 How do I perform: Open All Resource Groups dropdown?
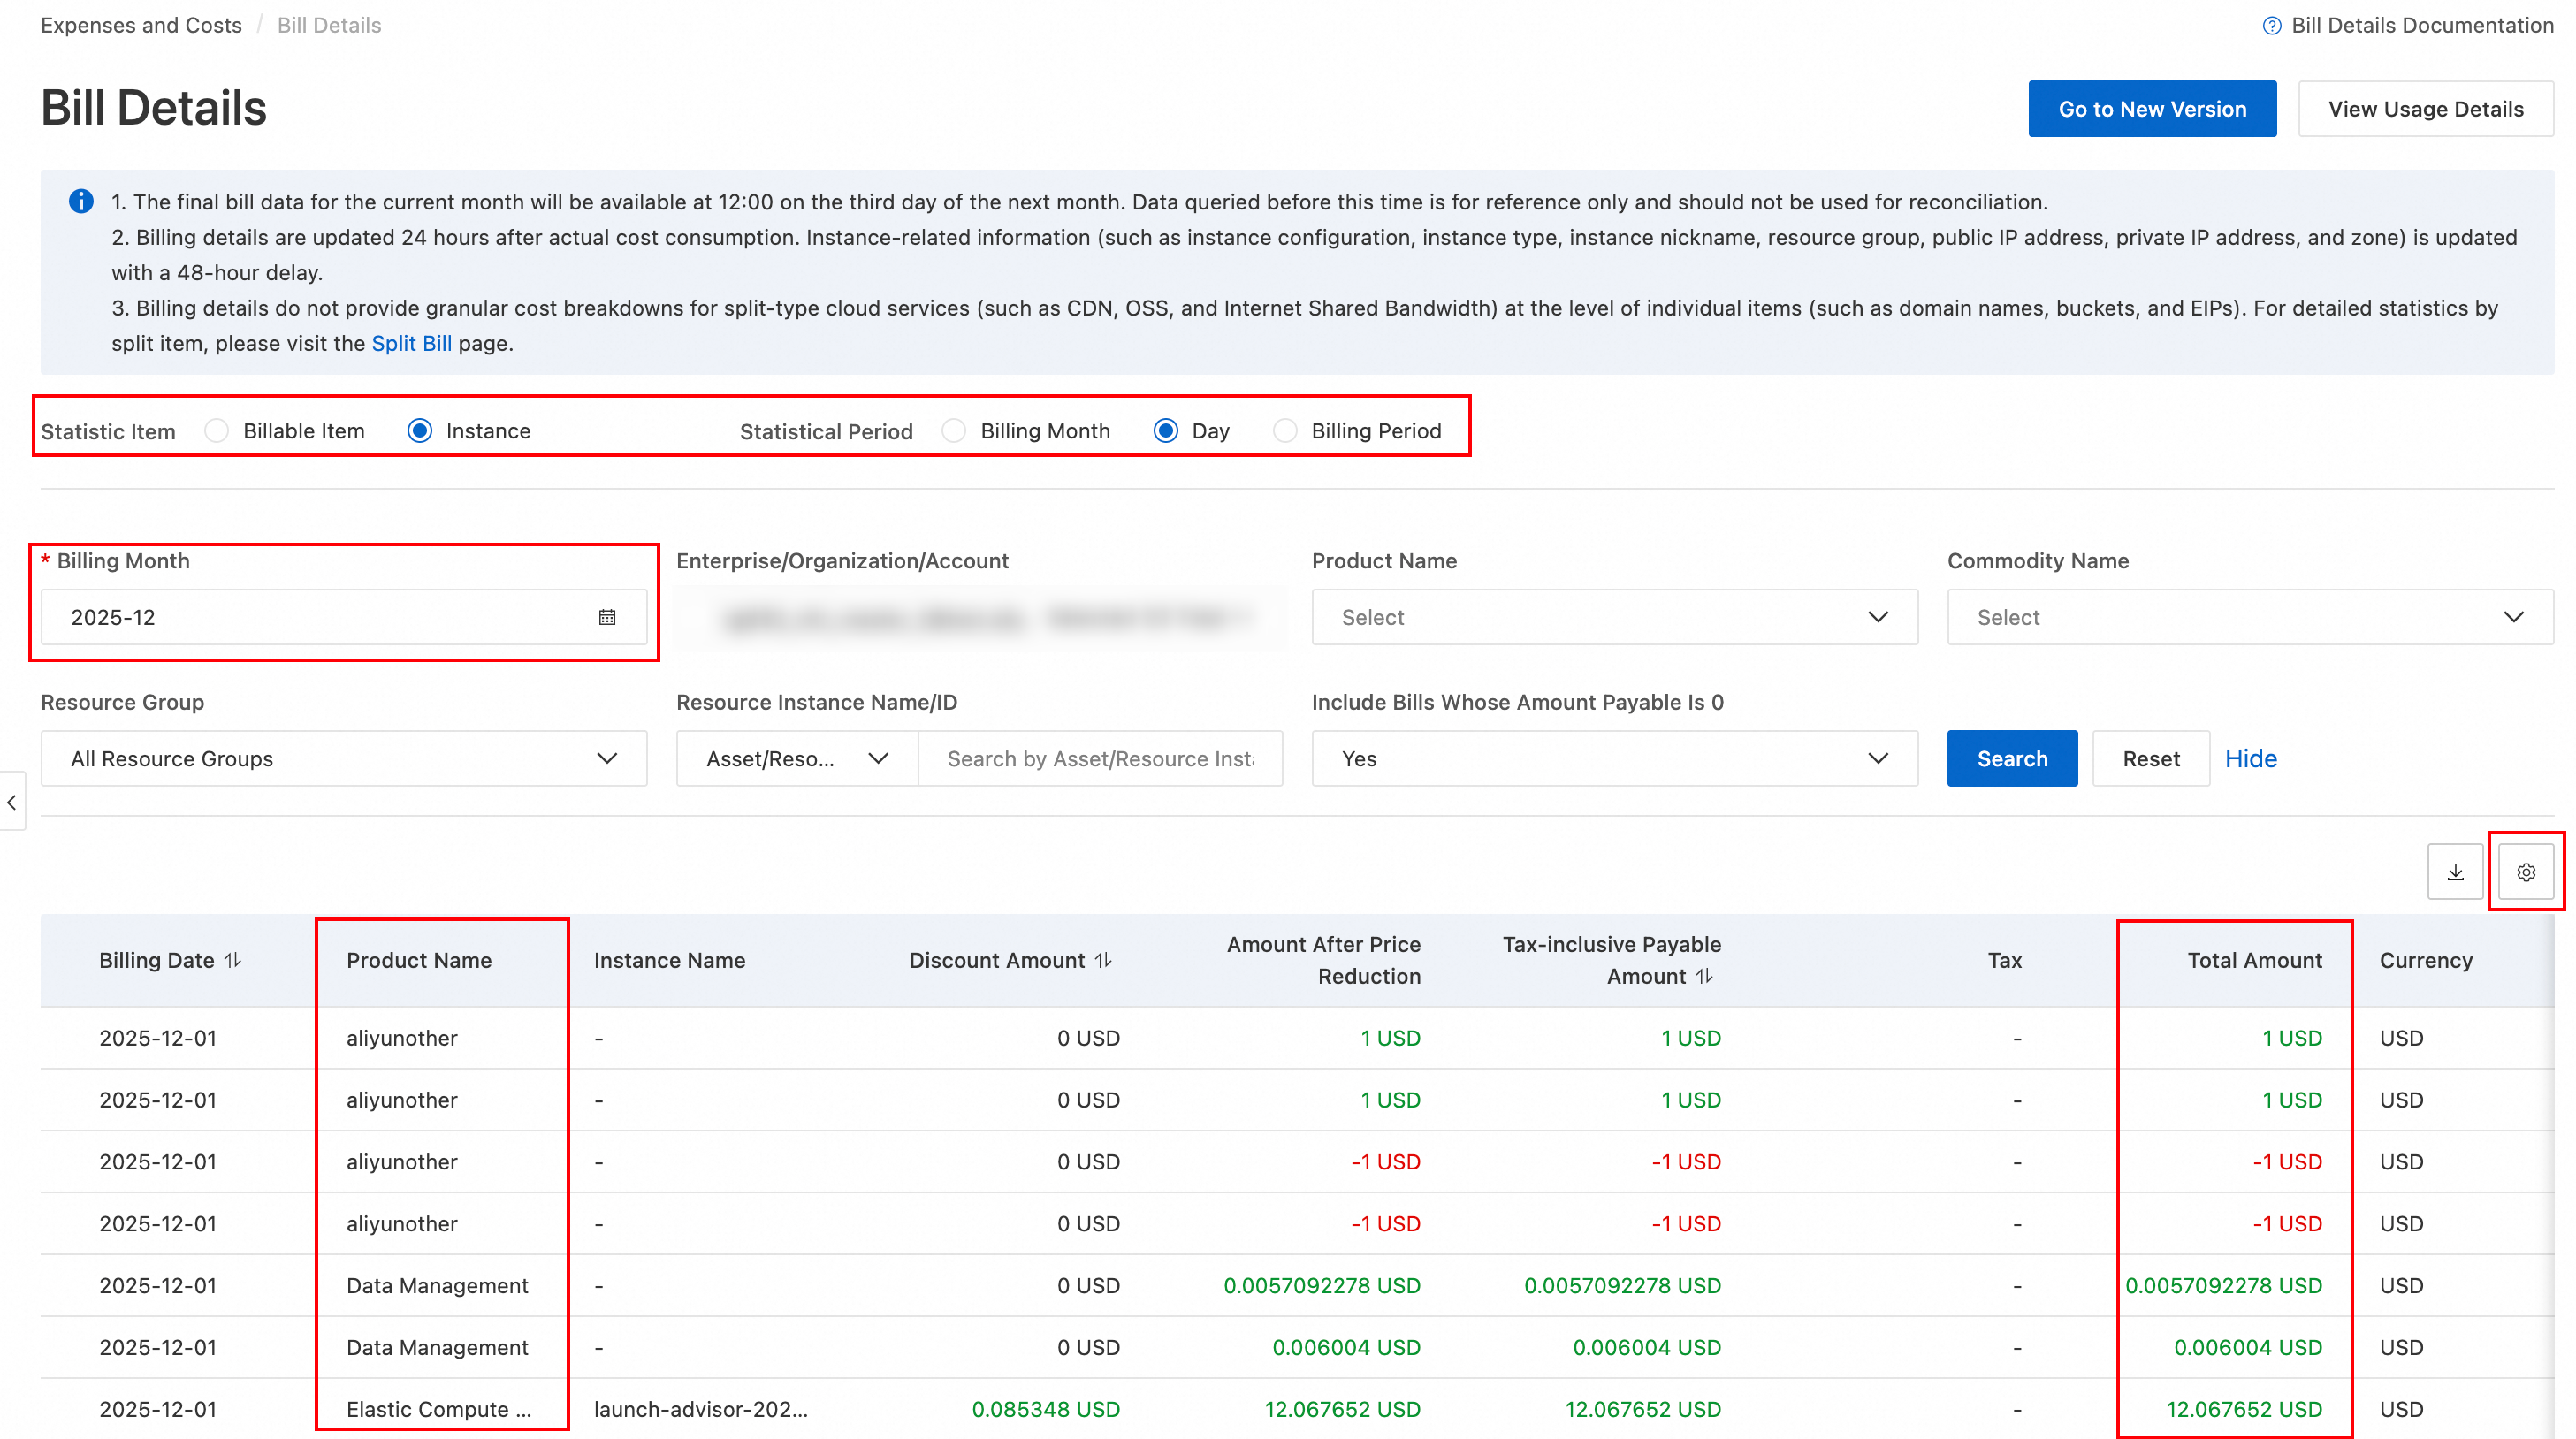[343, 758]
